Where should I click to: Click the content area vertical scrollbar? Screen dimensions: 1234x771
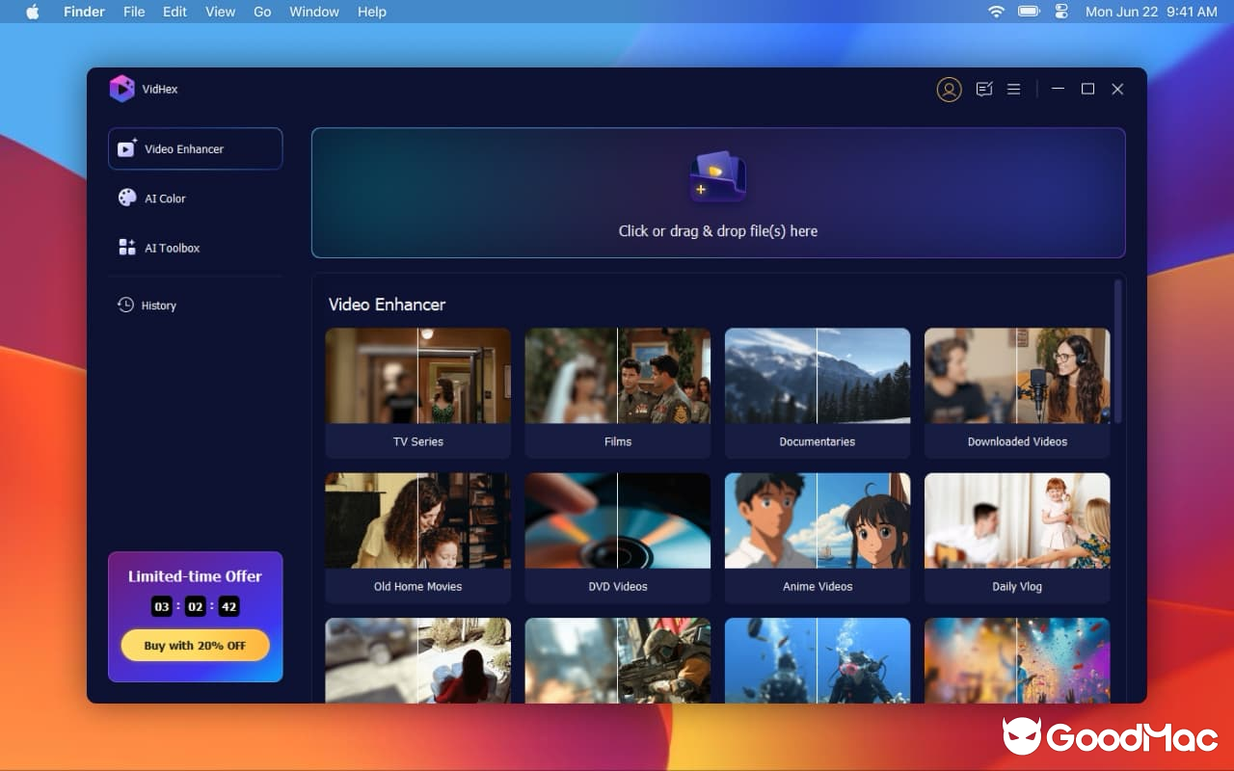coord(1118,351)
